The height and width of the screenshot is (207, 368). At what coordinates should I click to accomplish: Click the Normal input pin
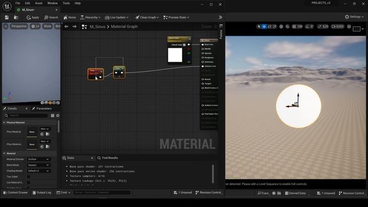(x=203, y=79)
